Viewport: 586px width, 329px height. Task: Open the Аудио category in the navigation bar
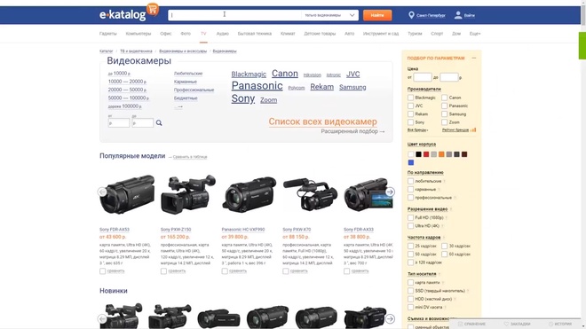(222, 34)
